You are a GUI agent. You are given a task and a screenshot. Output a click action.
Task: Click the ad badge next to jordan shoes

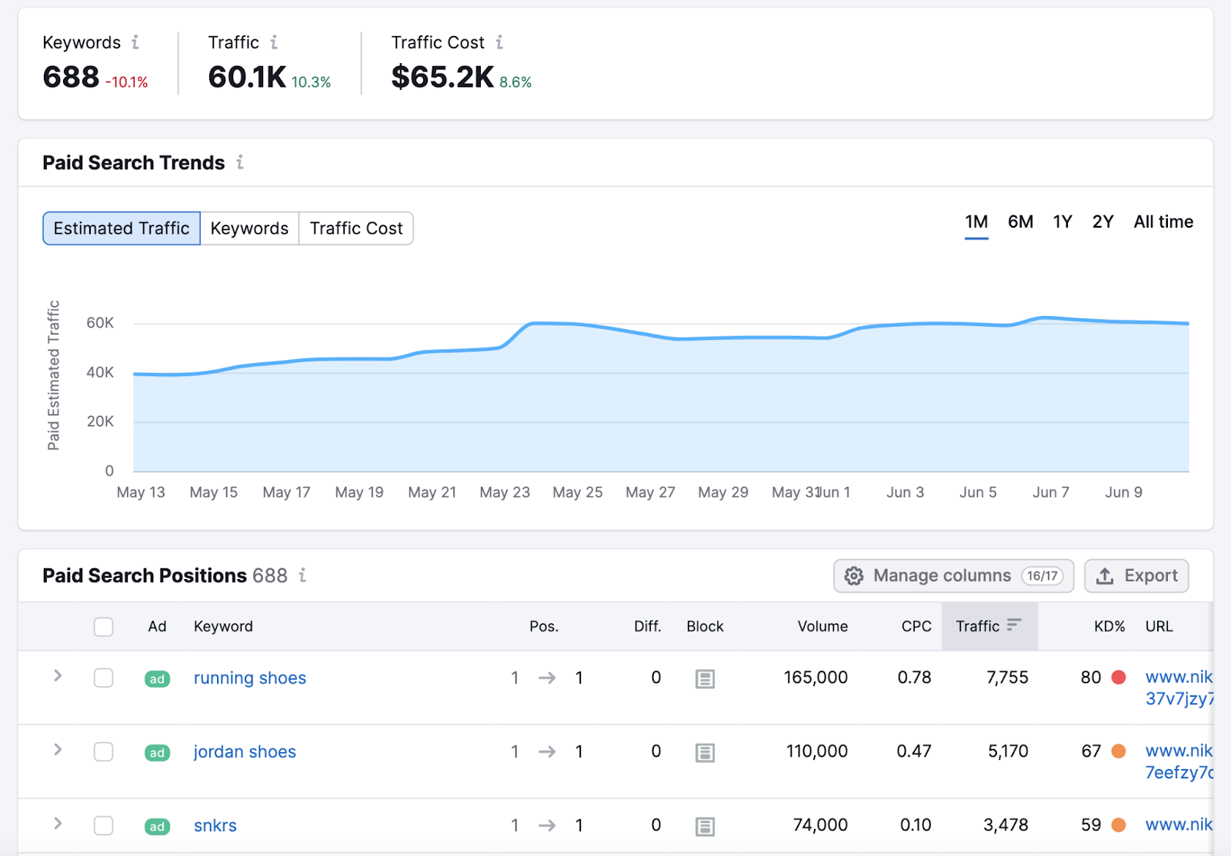click(156, 752)
